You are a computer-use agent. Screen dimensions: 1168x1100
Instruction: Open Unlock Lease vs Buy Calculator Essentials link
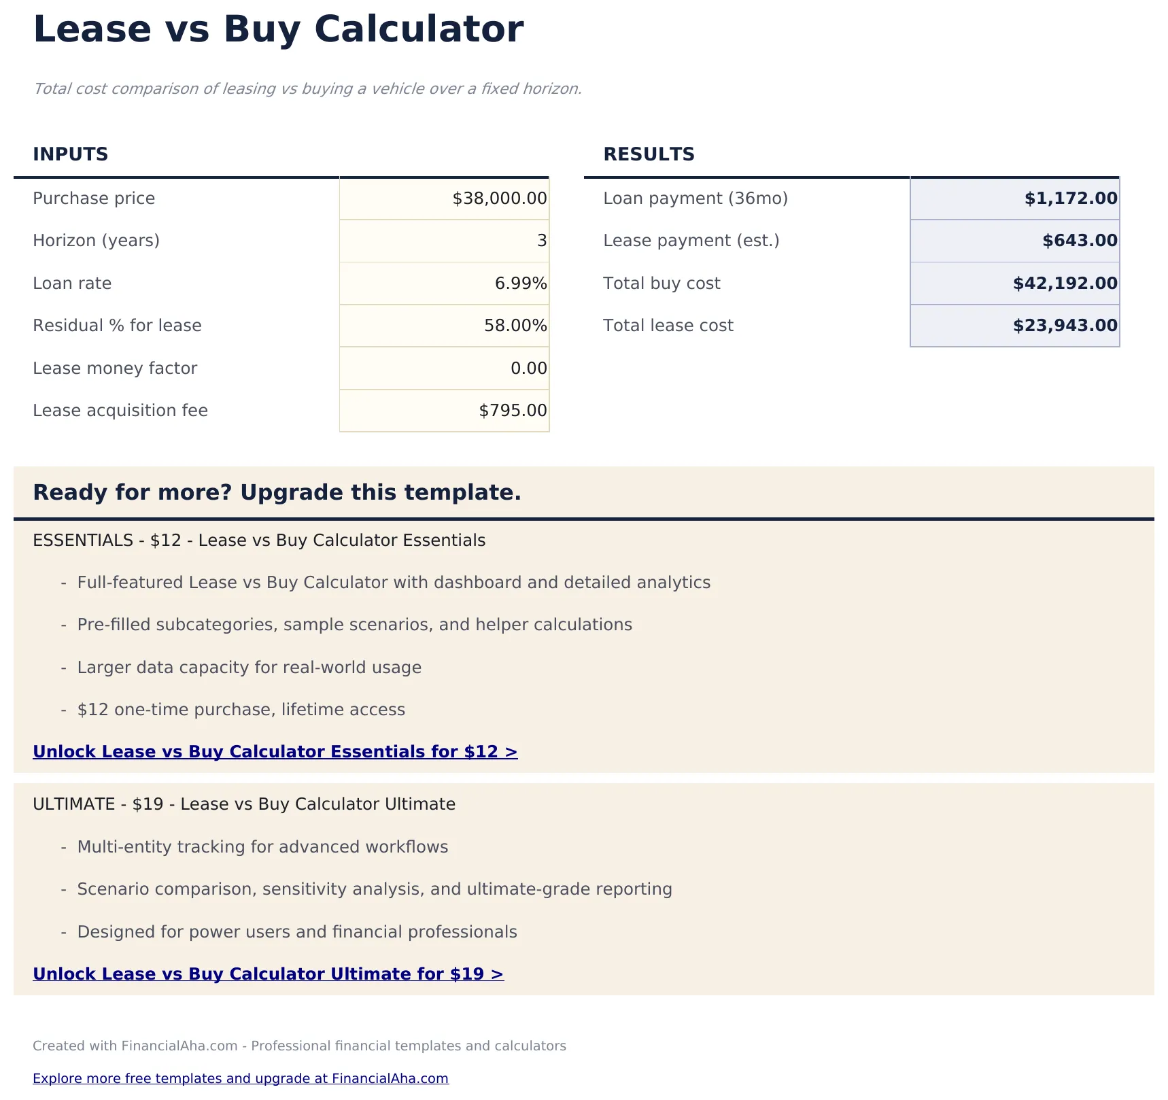275,752
